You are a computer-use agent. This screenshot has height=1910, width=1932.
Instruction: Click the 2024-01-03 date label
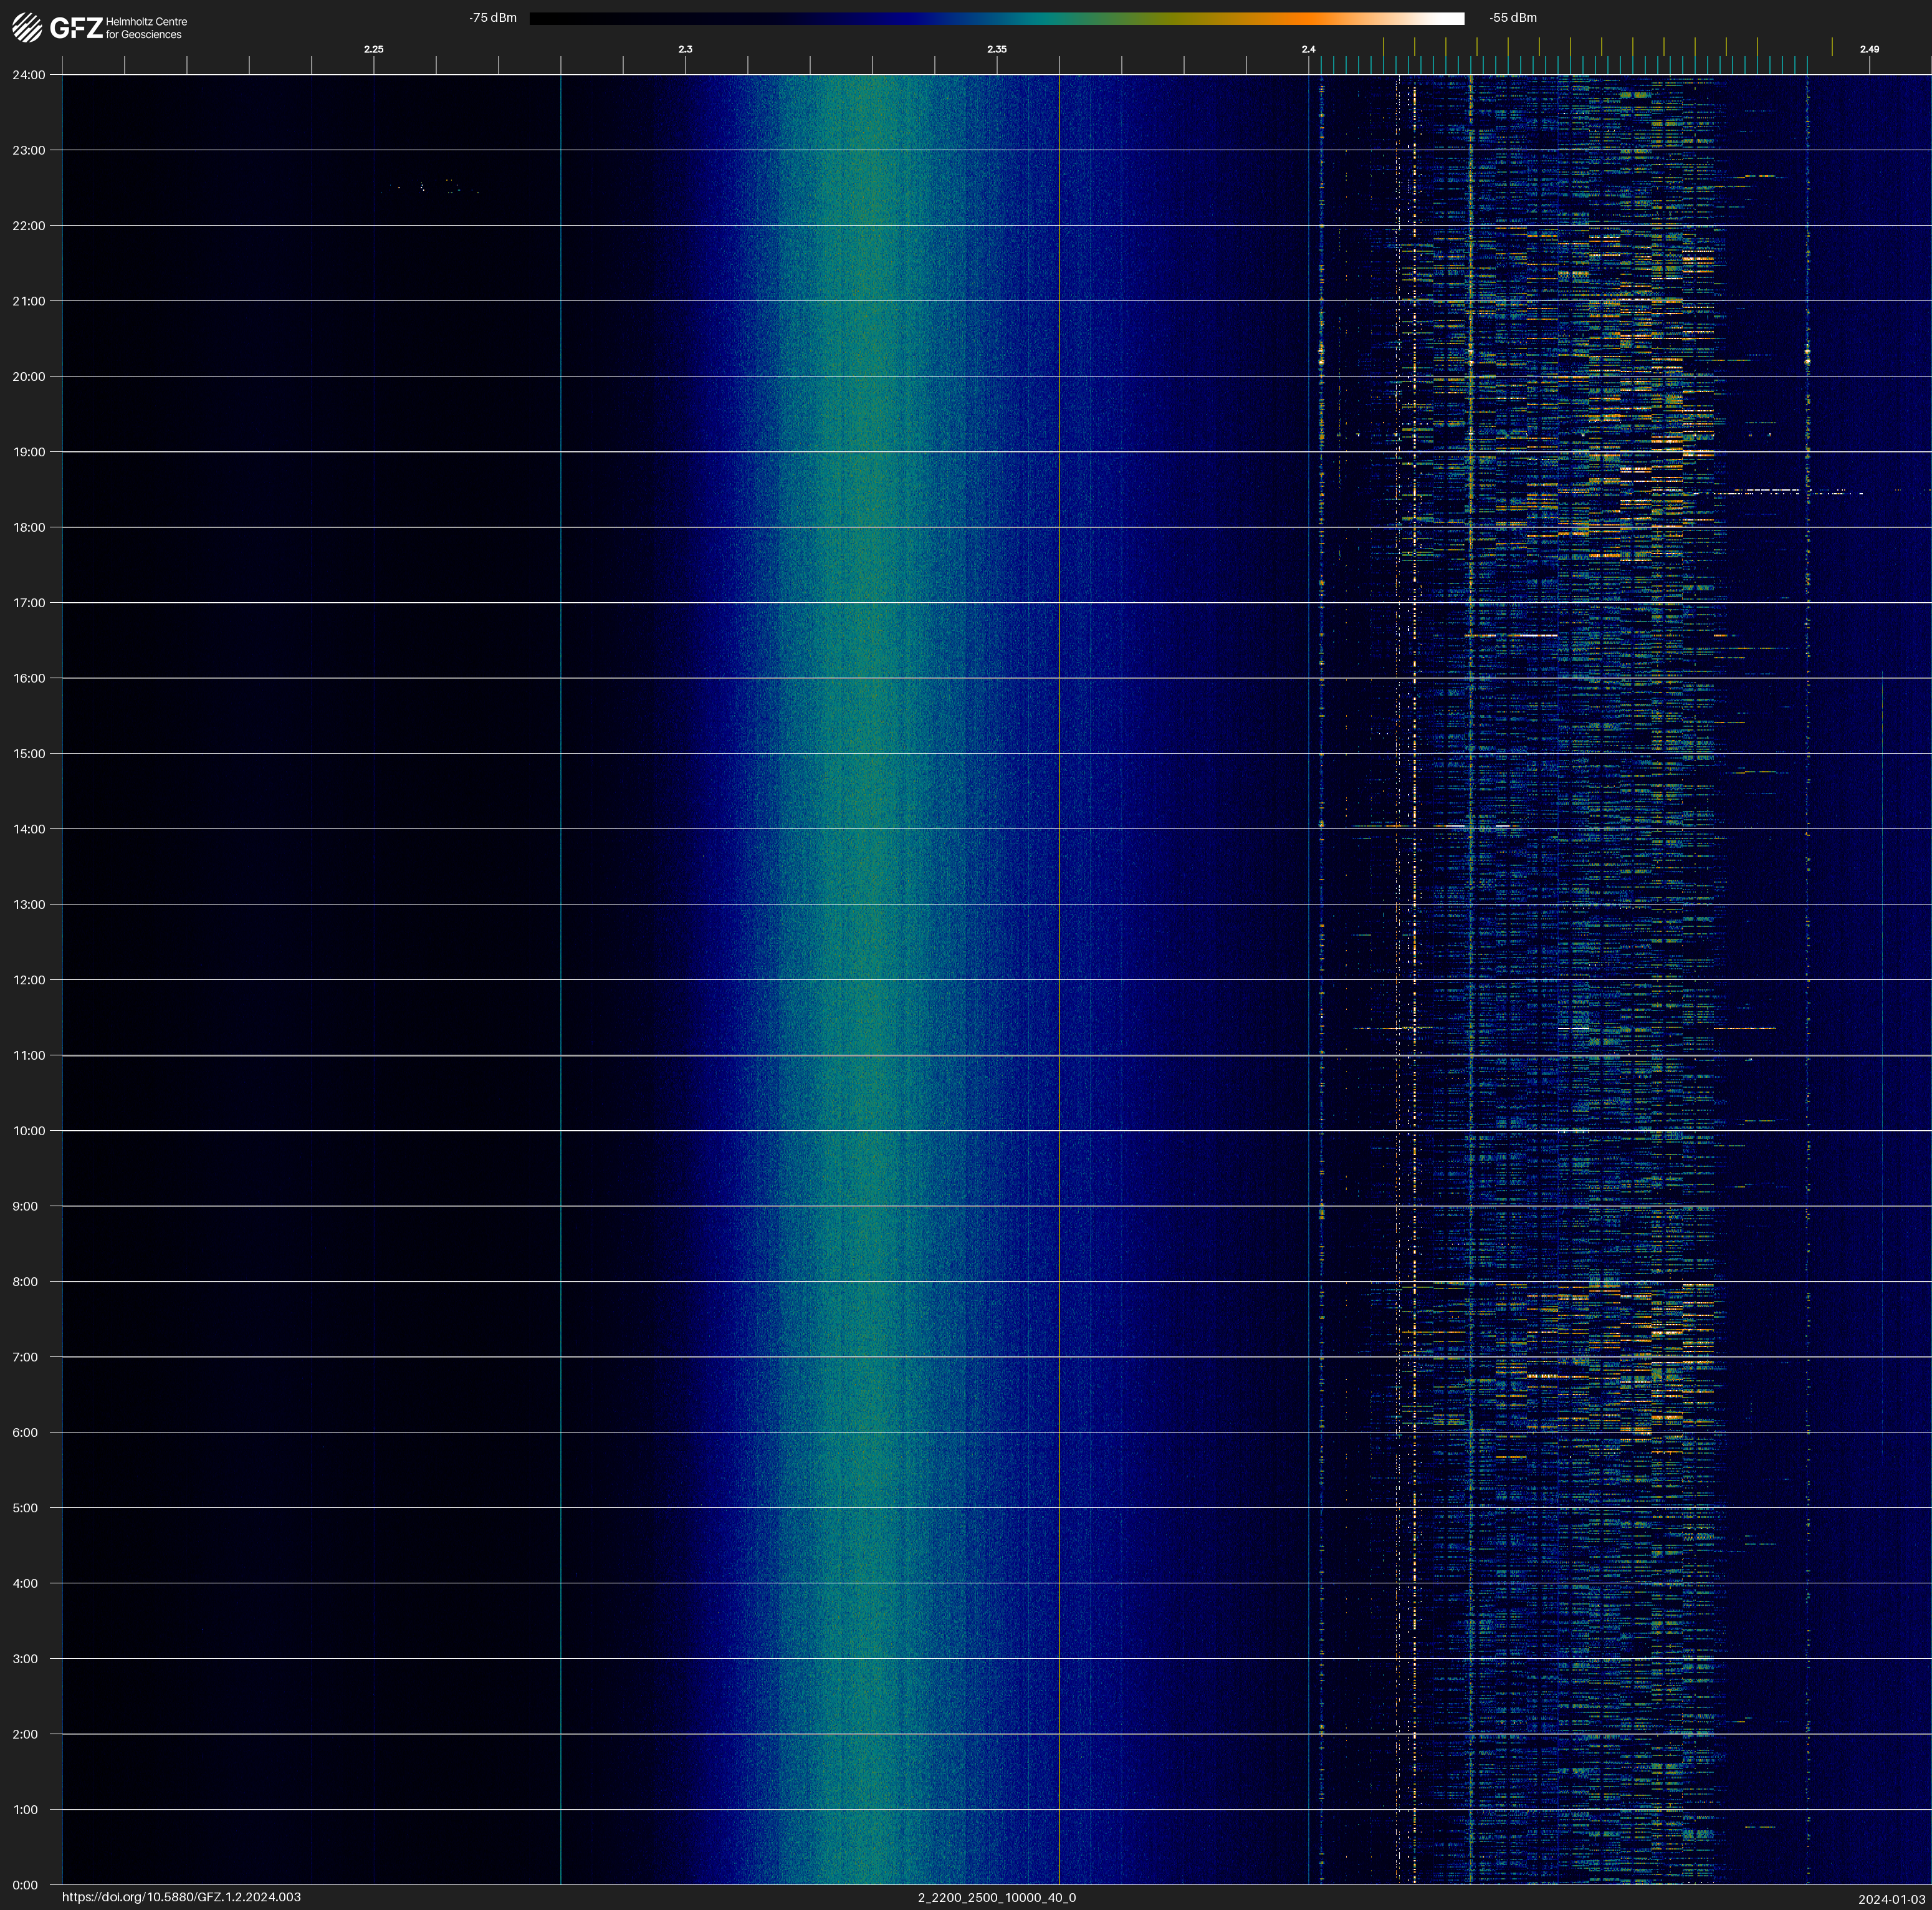1891,1899
